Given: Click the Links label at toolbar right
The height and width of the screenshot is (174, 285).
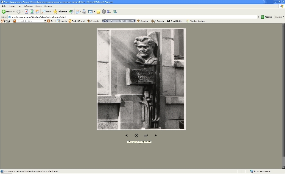Looking at the screenshot, I should pos(278,17).
